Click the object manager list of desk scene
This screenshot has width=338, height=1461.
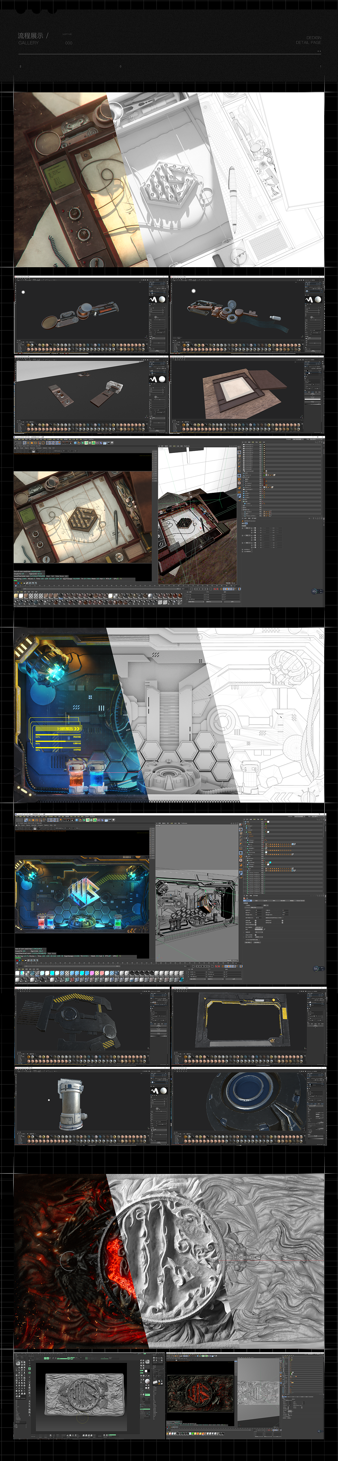point(282,479)
